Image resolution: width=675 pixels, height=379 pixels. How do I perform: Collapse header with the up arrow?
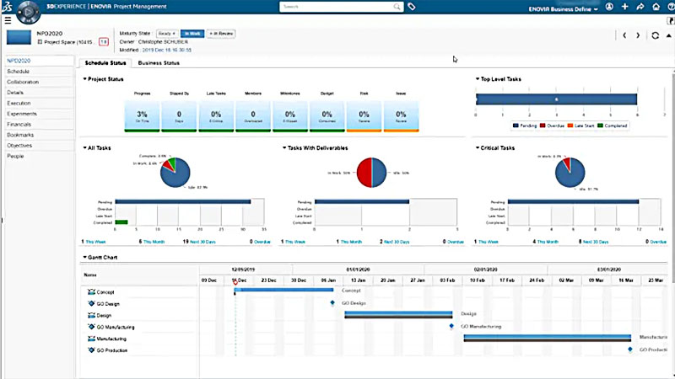[668, 35]
